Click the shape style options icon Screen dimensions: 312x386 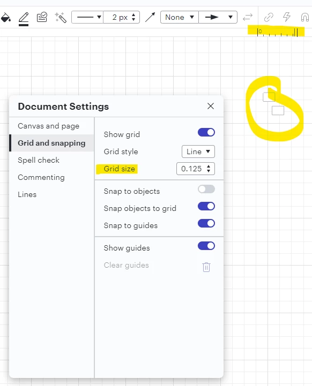pos(42,17)
